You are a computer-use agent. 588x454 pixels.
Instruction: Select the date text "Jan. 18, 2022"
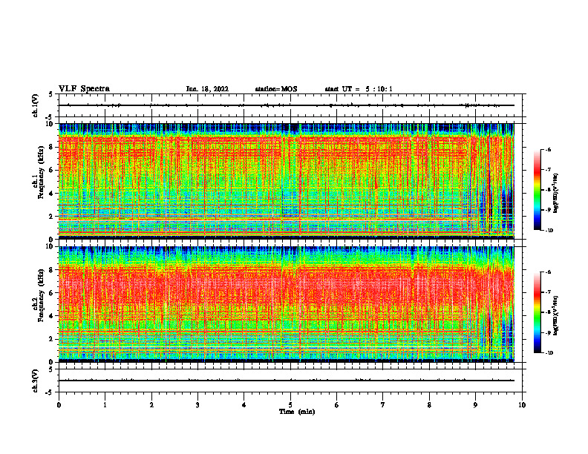click(x=207, y=89)
